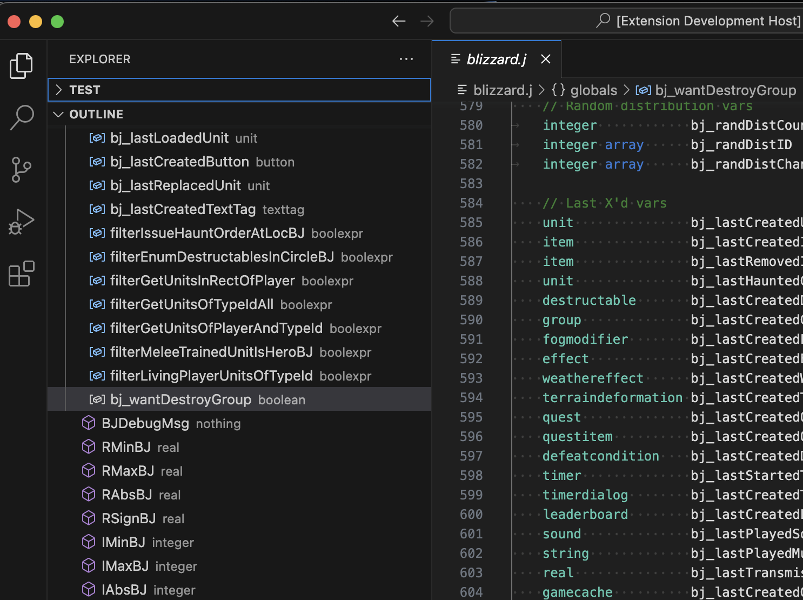Click line number 590 in the gutter
The height and width of the screenshot is (600, 803).
point(471,320)
